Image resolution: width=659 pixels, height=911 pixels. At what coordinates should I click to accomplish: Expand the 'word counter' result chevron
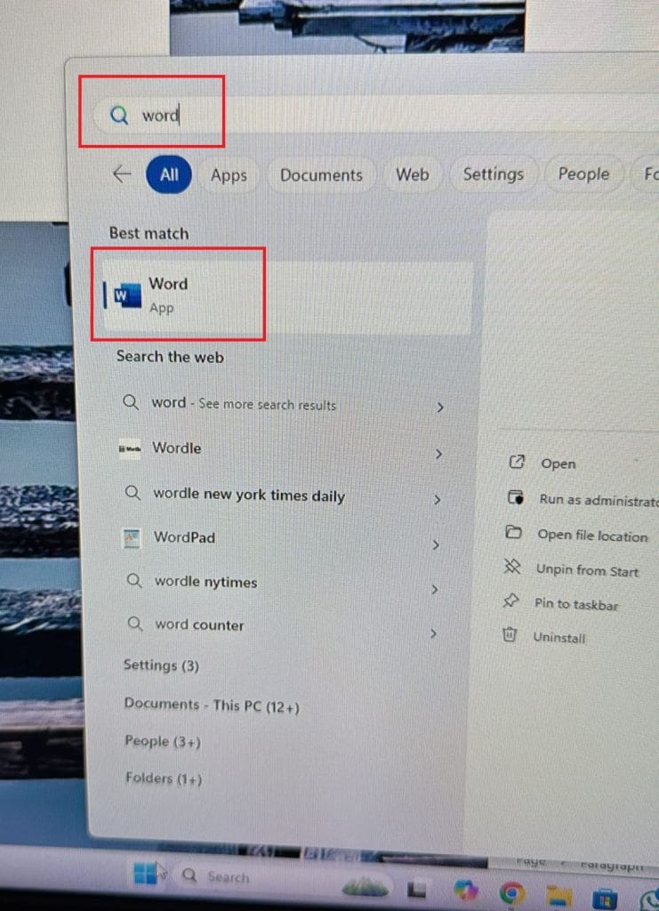pos(433,633)
